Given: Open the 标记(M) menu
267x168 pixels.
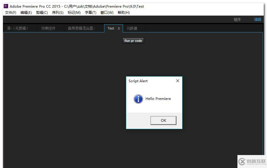Looking at the screenshot, I should [74, 13].
